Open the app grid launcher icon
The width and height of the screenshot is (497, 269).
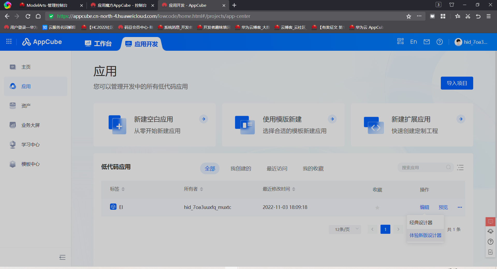(9, 42)
